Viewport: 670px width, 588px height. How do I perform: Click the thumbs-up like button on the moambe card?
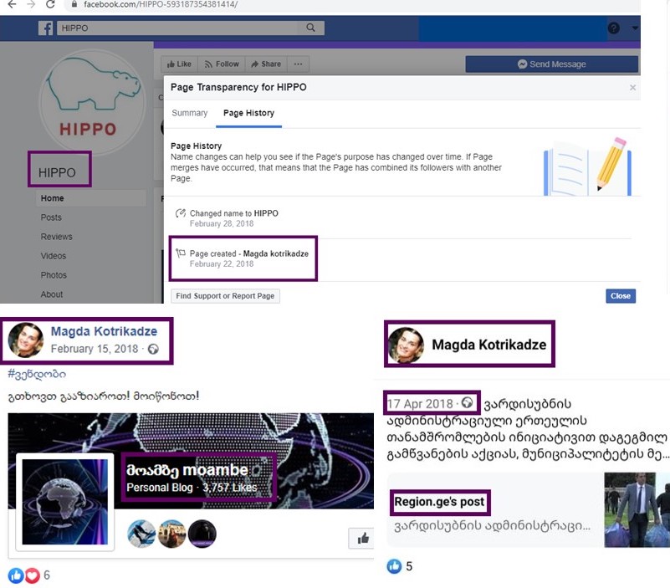tap(362, 539)
